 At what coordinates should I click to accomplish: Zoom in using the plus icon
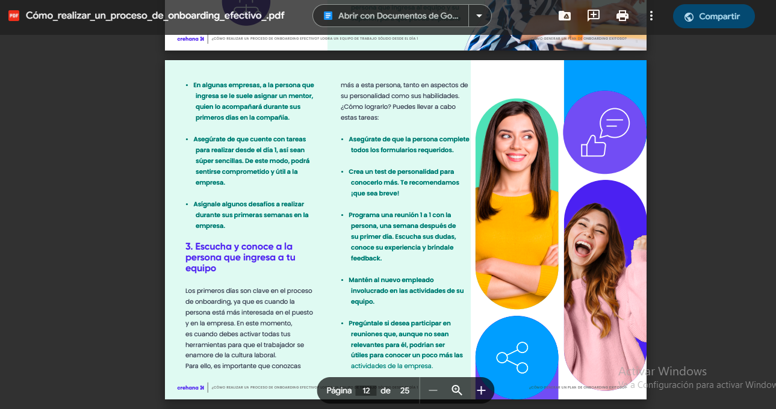480,390
